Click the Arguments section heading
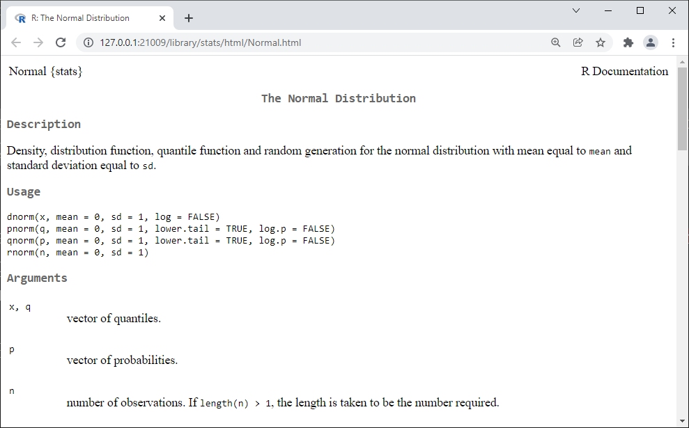The height and width of the screenshot is (428, 689). pos(37,278)
